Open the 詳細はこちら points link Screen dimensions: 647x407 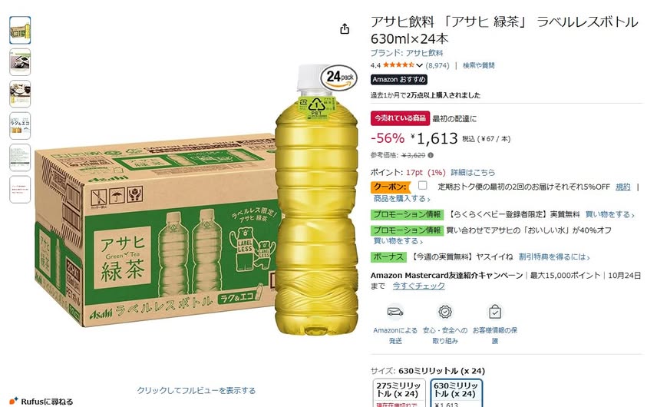coord(473,172)
